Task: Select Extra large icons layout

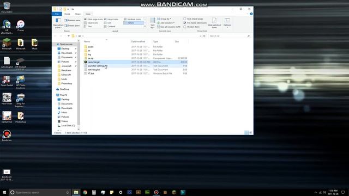Action: click(93, 20)
